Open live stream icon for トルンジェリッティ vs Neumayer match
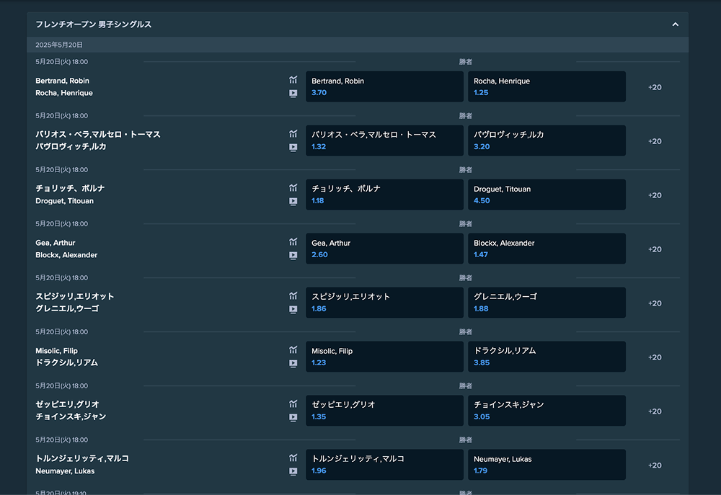Screen dimensions: 721x495 pos(293,471)
